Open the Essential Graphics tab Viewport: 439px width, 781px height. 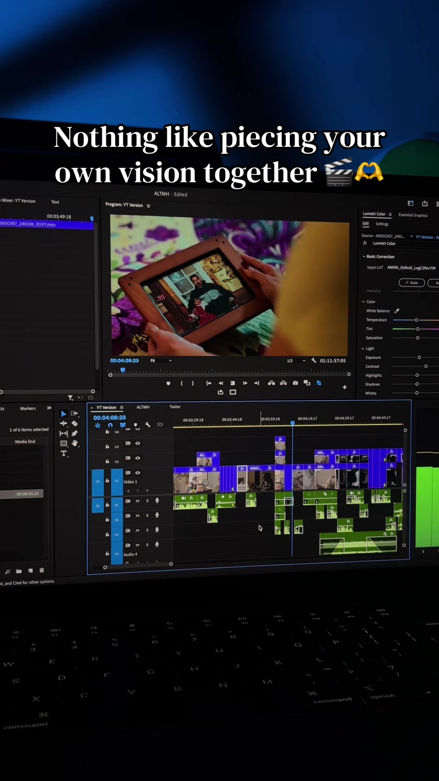413,215
